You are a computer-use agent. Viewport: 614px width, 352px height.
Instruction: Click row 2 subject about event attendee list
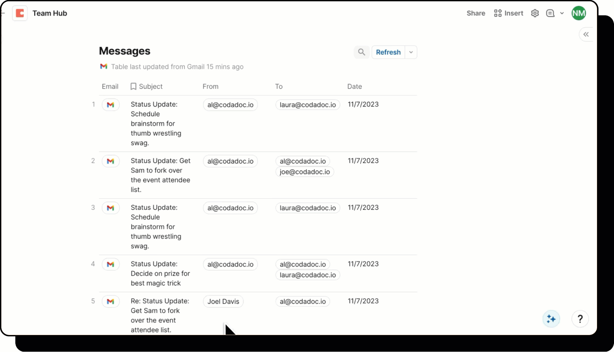(160, 175)
